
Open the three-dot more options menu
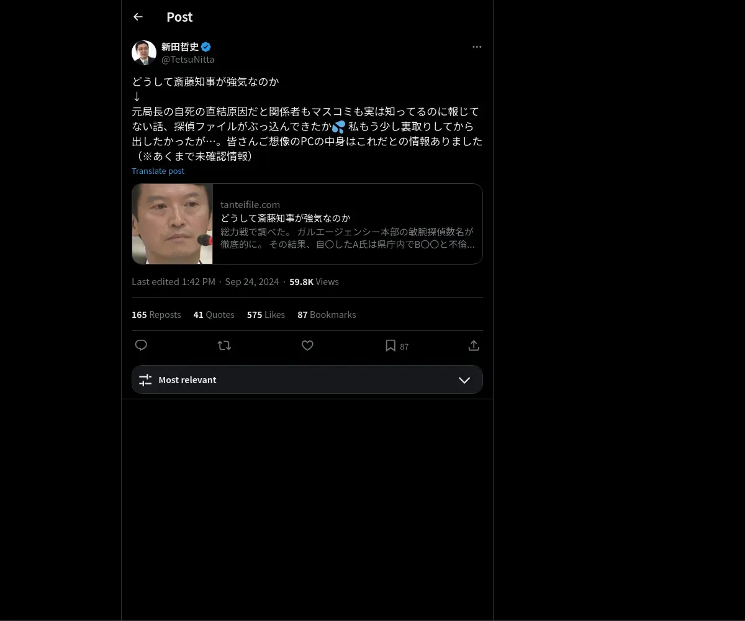tap(477, 47)
